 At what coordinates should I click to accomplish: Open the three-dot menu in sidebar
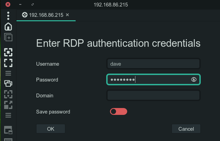[x=8, y=16]
